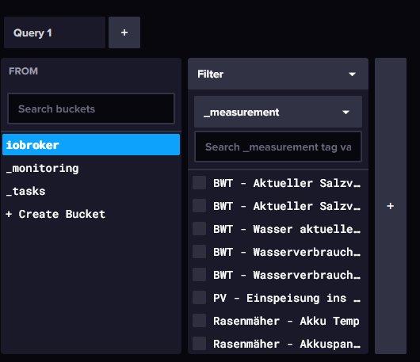
Task: Focus the Search buckets field
Action: (91, 109)
